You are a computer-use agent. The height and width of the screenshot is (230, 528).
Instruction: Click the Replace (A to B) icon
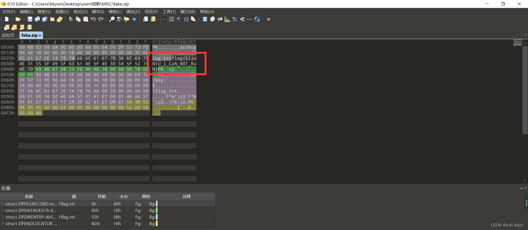[x=119, y=19]
